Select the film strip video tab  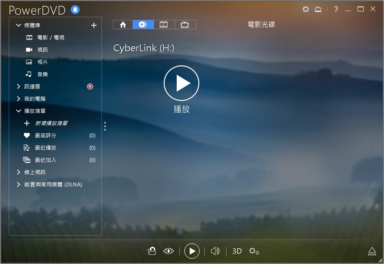pos(164,24)
